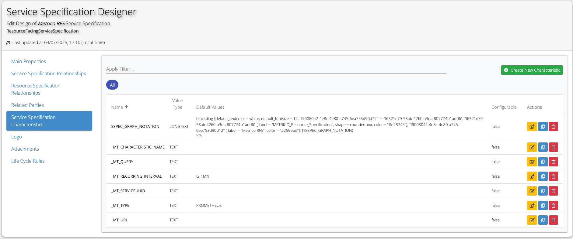Edit the _MT_TYPE characteristic
The image size is (573, 239).
[x=532, y=206]
